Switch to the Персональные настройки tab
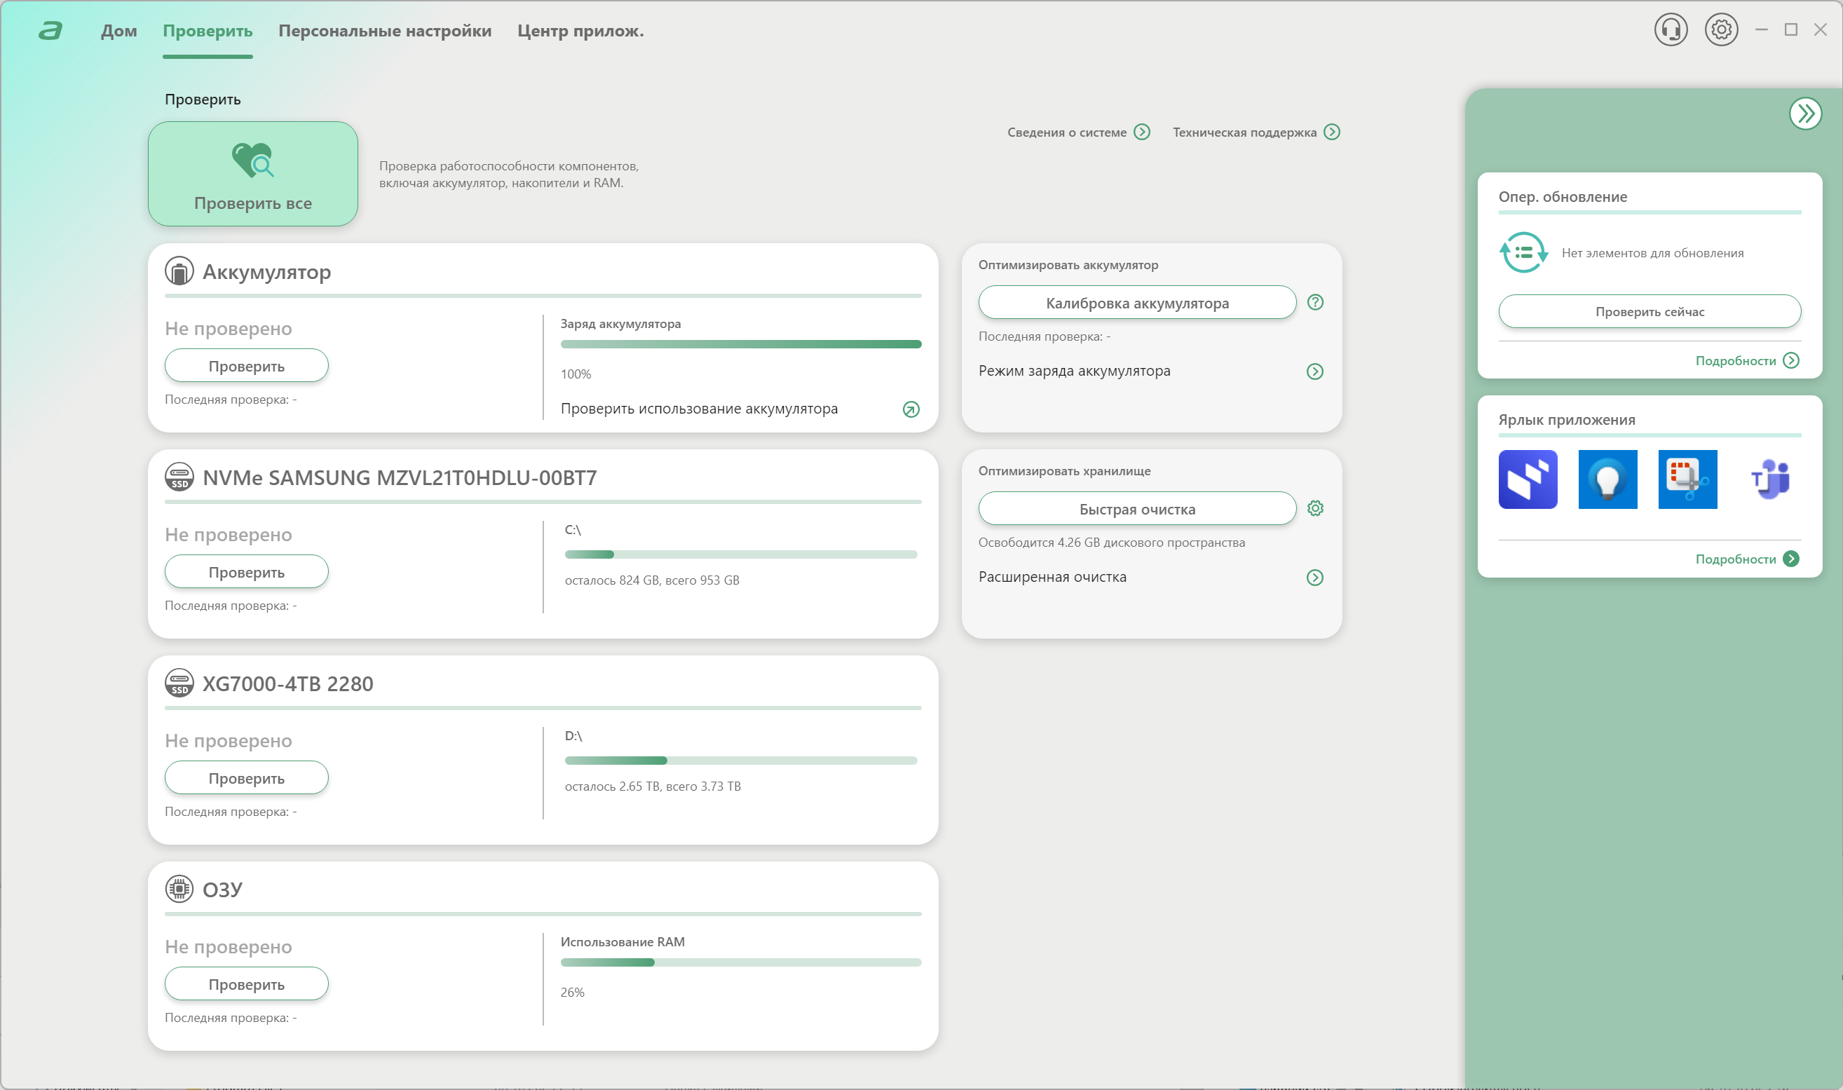Screen dimensions: 1843x1090 (385, 31)
